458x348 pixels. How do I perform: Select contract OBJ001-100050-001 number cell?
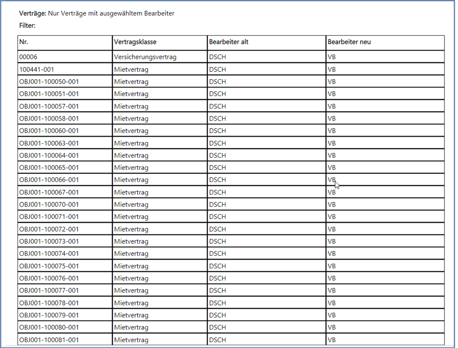click(49, 82)
